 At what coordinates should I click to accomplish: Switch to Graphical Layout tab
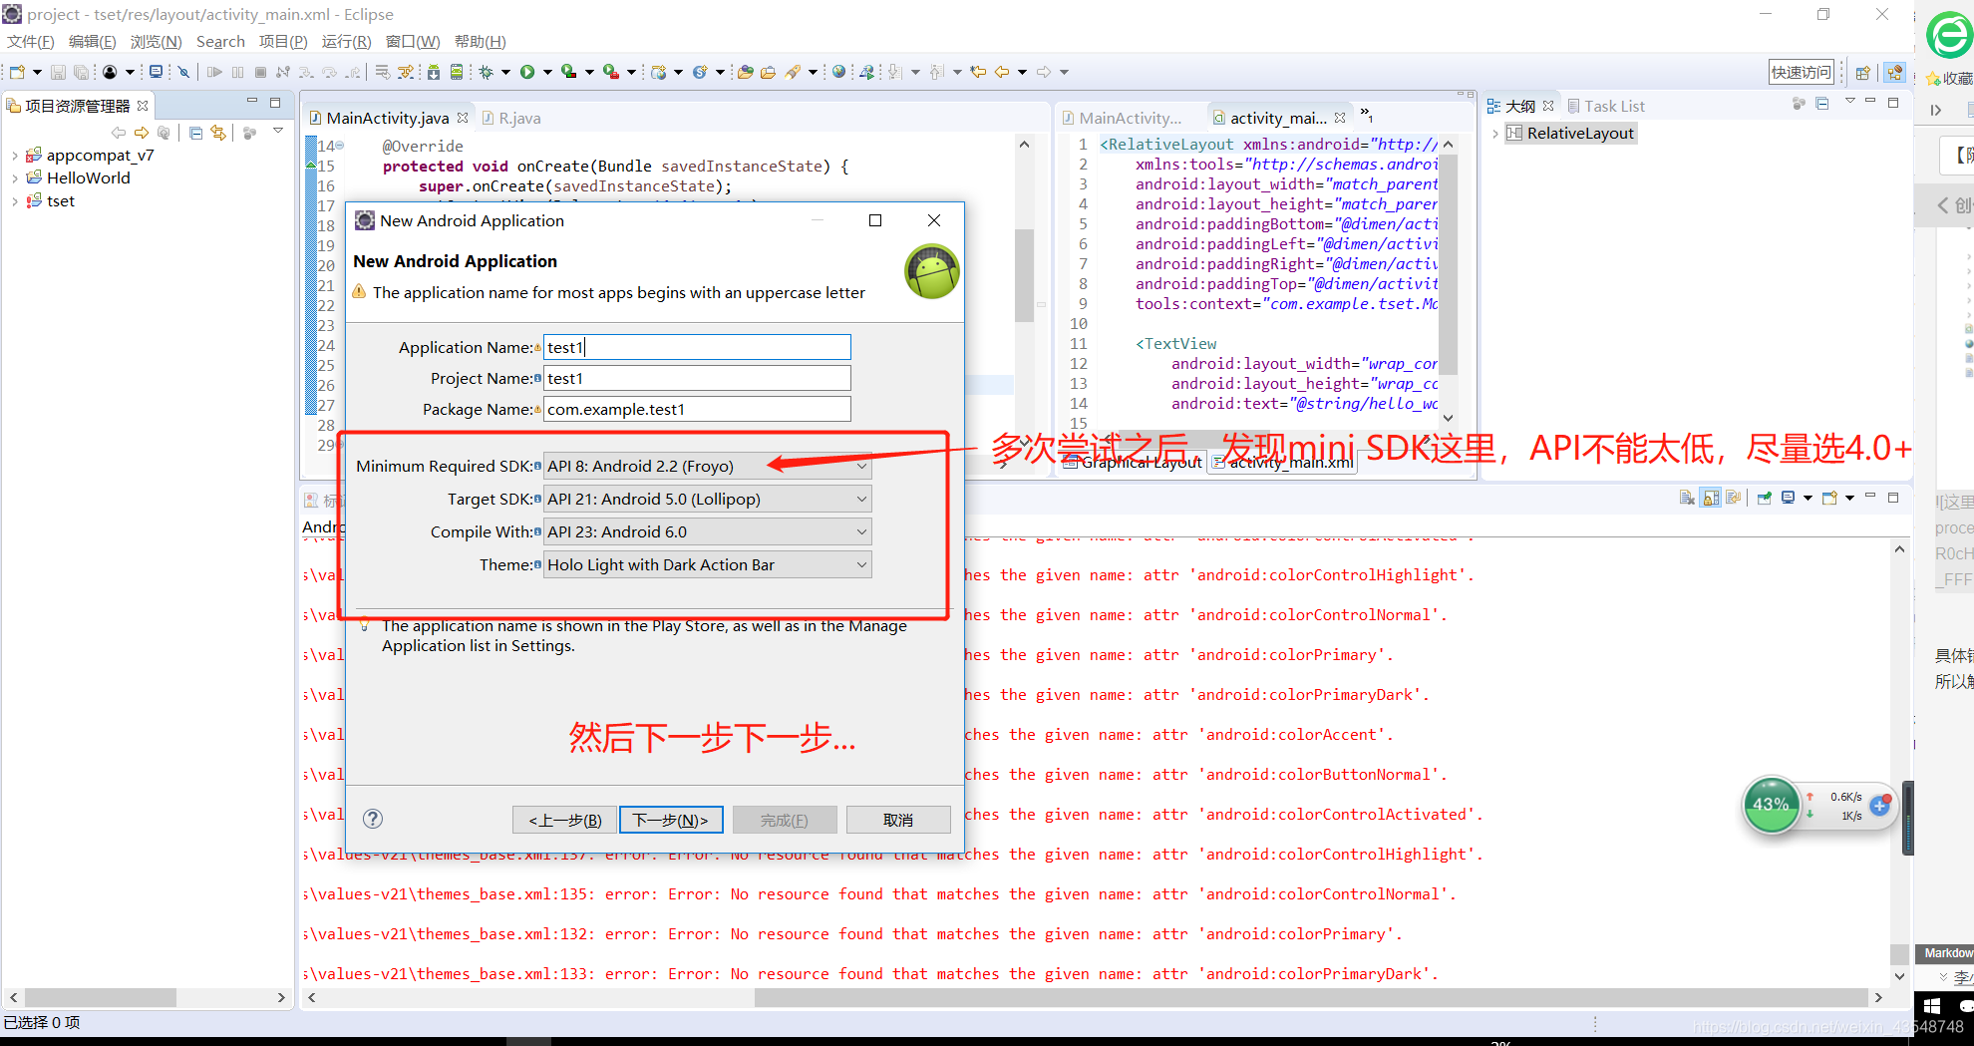pyautogui.click(x=1134, y=463)
